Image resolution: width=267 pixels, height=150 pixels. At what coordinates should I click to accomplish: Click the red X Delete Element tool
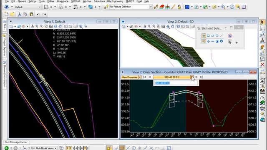point(262,65)
